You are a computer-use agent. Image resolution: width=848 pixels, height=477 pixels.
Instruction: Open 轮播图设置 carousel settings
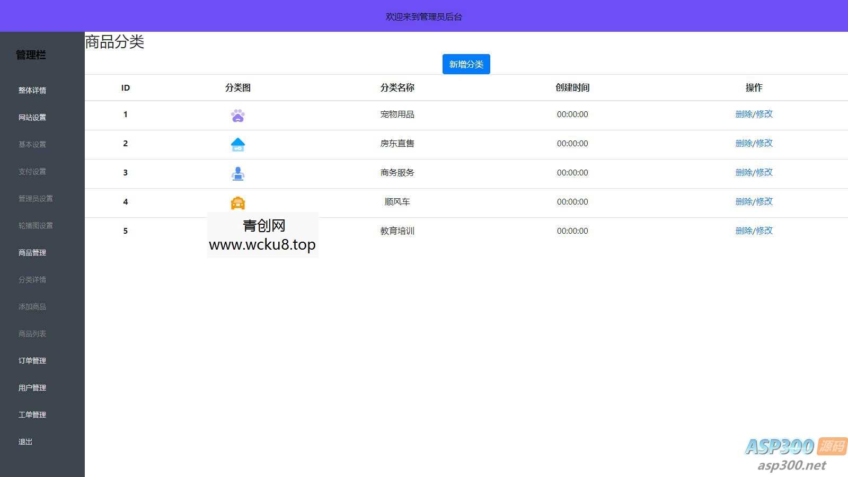[34, 225]
